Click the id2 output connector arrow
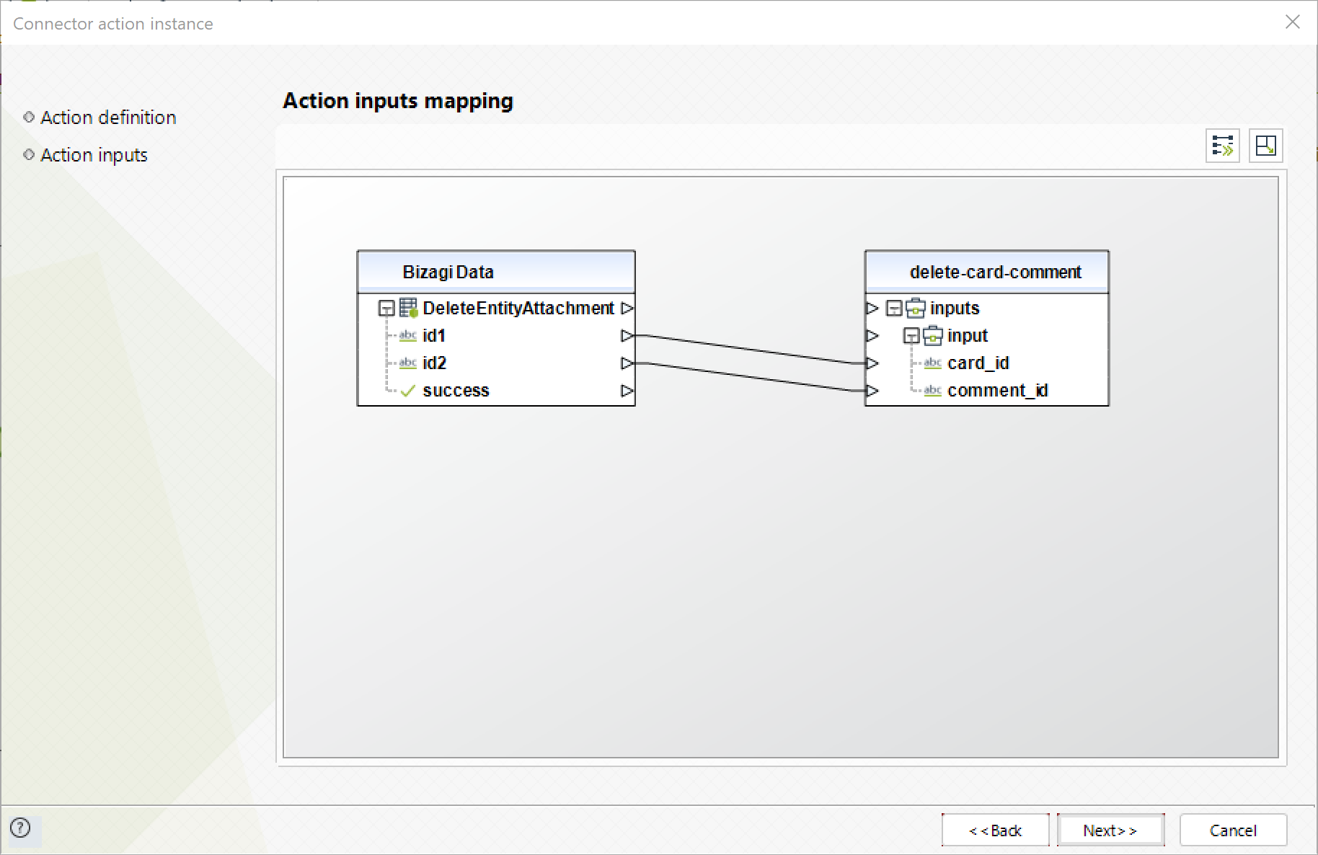 point(627,363)
